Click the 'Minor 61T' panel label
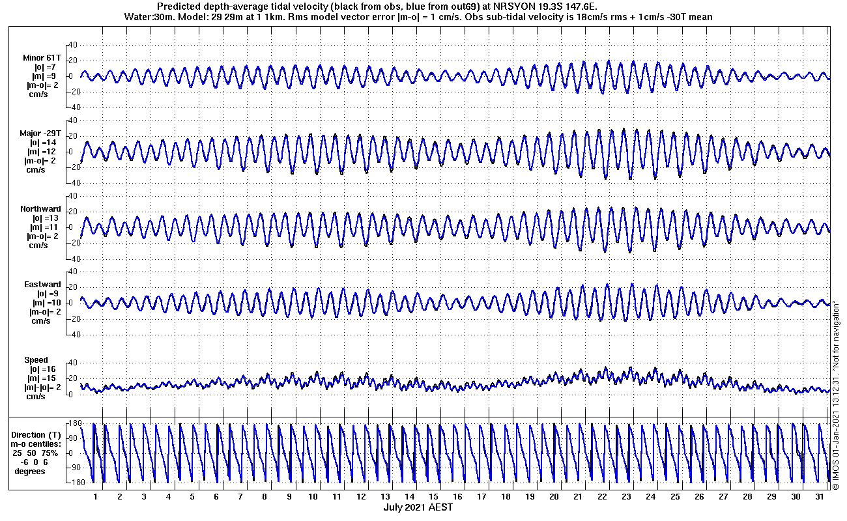This screenshot has width=847, height=521. point(44,58)
